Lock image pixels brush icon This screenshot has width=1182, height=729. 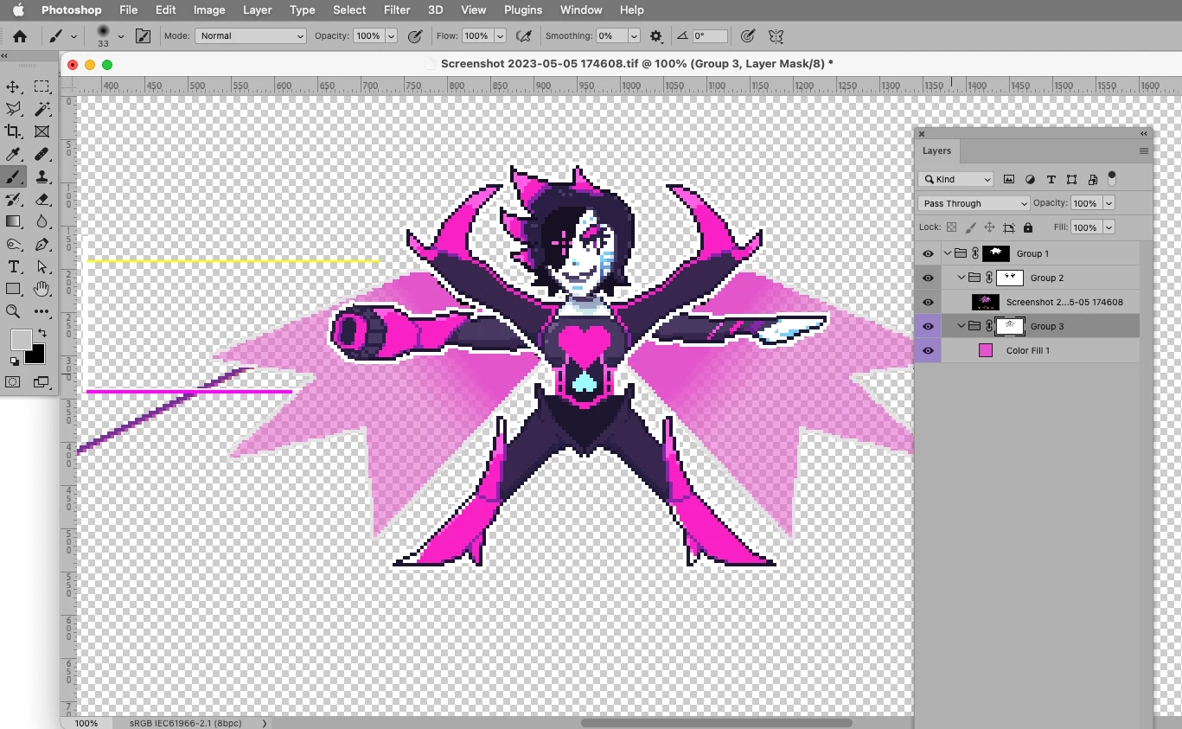point(970,227)
